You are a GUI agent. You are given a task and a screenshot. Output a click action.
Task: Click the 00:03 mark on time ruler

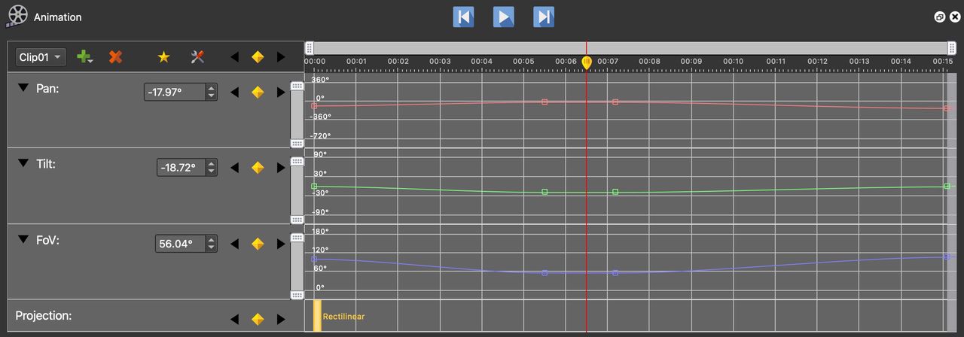(x=440, y=61)
